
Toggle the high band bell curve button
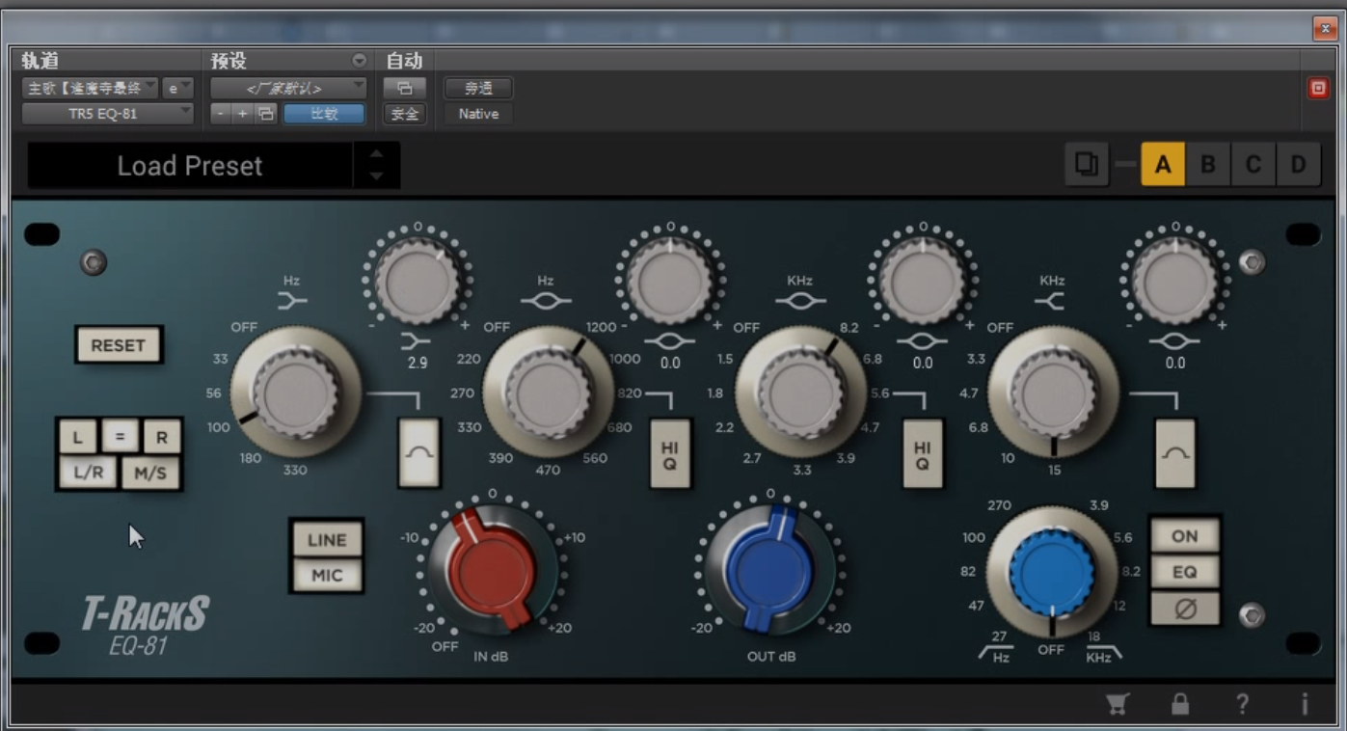[x=1174, y=453]
